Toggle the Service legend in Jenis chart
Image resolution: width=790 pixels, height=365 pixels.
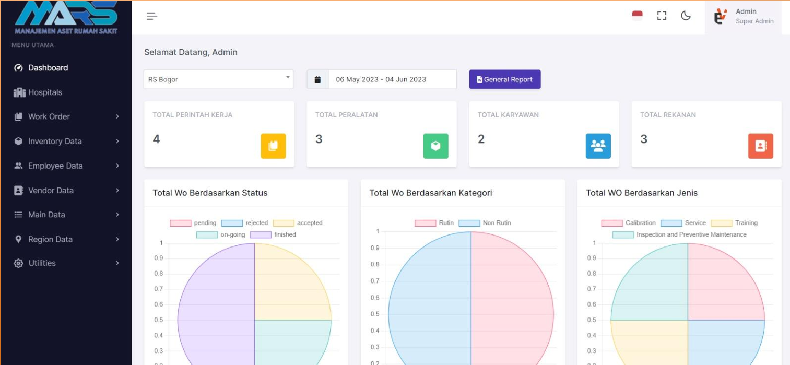click(683, 223)
